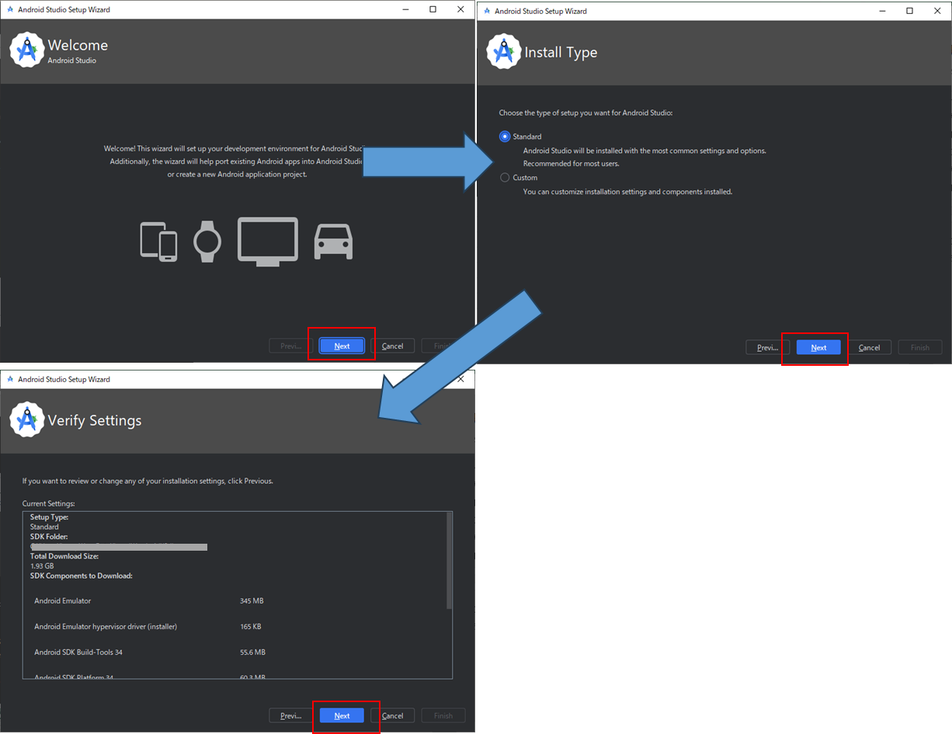Click the 'Android SDK Build-Tools 34' row
The height and width of the screenshot is (734, 952).
[237, 652]
